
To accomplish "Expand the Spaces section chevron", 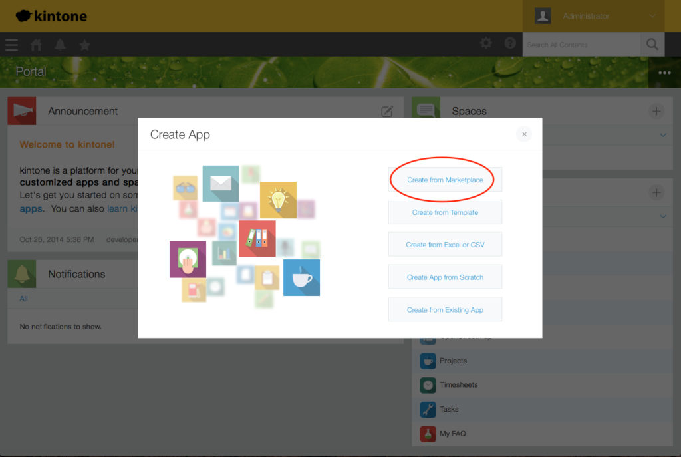I will [x=663, y=135].
